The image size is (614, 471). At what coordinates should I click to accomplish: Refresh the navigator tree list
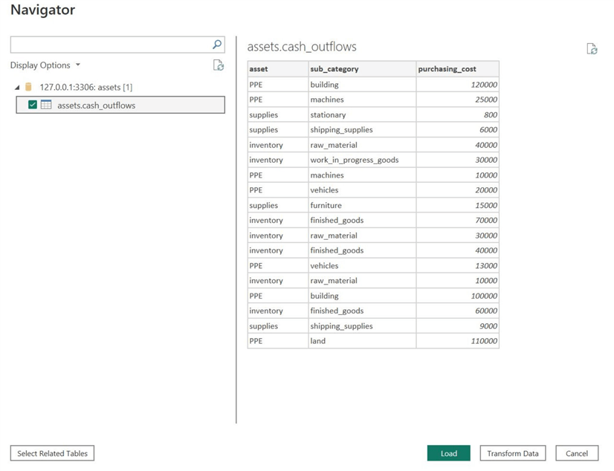click(219, 65)
